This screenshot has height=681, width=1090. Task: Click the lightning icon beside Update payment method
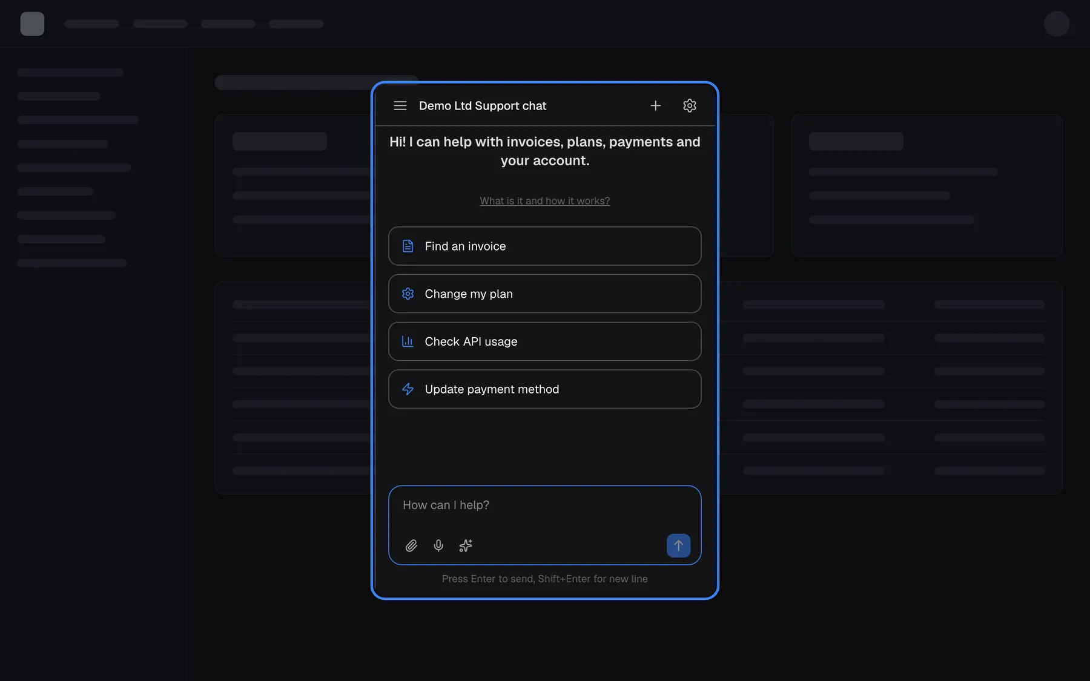pos(408,389)
